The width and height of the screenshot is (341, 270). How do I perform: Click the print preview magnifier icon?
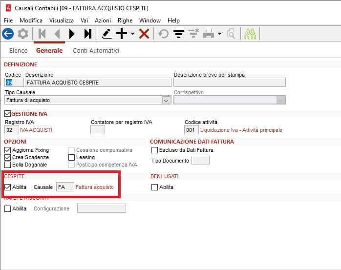click(x=231, y=34)
